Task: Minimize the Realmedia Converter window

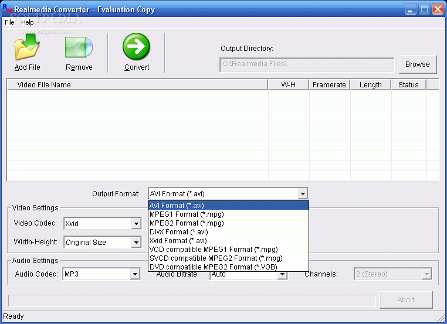Action: coord(410,9)
